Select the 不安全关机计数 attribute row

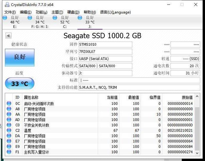tap(100, 125)
